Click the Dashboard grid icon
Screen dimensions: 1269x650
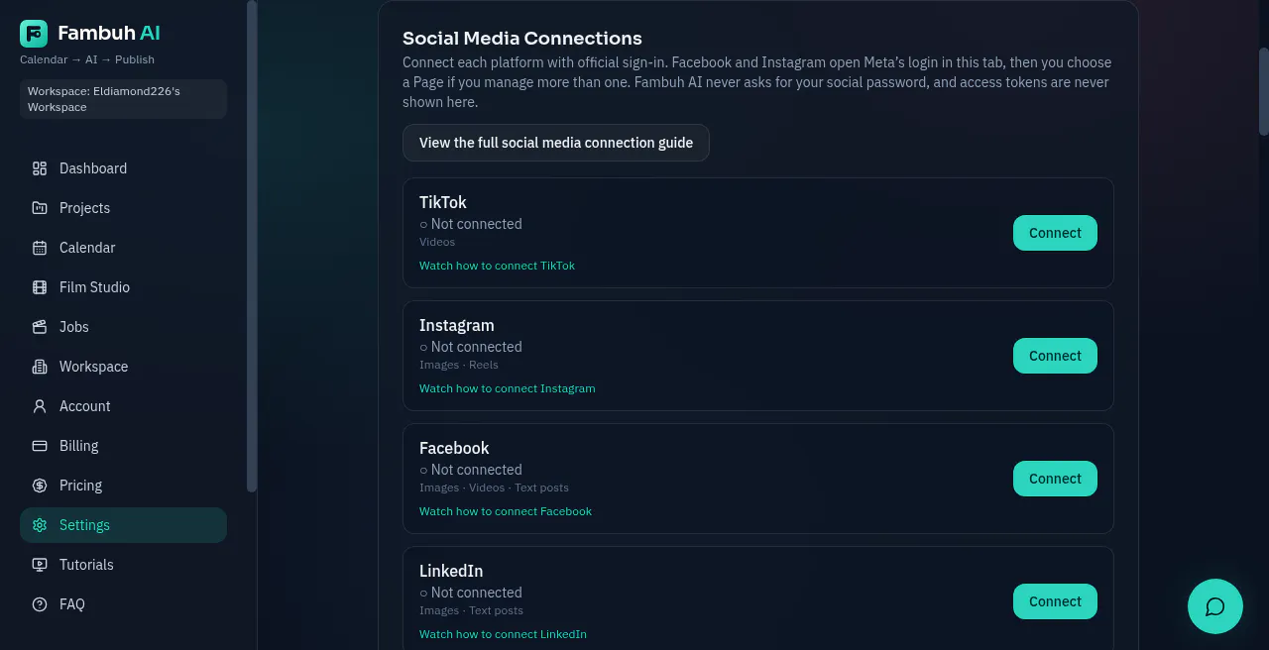click(40, 168)
